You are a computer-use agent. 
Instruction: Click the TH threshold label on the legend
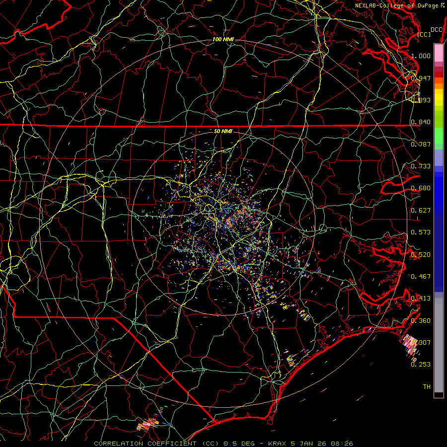click(427, 387)
